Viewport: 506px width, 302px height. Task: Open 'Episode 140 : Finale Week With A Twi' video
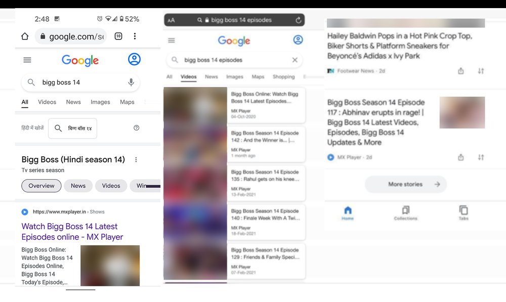coord(266,222)
